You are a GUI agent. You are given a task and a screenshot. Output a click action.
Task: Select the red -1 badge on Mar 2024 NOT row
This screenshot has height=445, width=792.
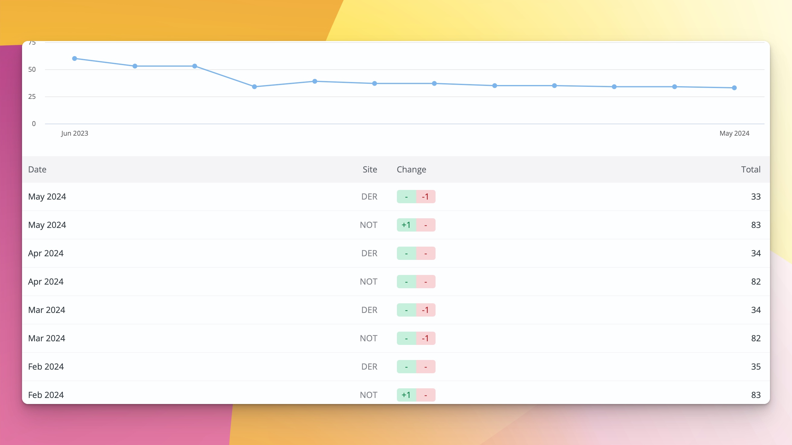[x=426, y=338]
